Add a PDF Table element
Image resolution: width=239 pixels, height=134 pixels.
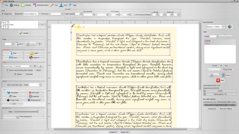click(x=34, y=93)
